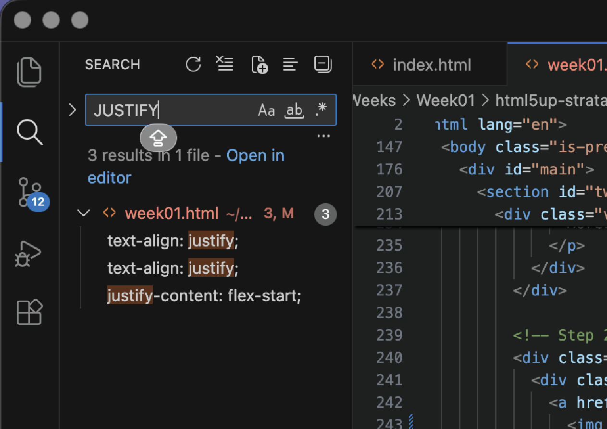The width and height of the screenshot is (607, 429).
Task: View search results as tree
Action: (290, 64)
